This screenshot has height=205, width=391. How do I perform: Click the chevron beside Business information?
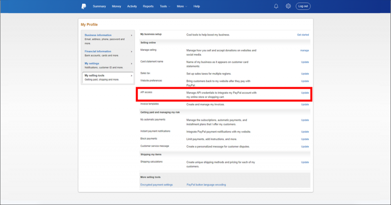[131, 35]
